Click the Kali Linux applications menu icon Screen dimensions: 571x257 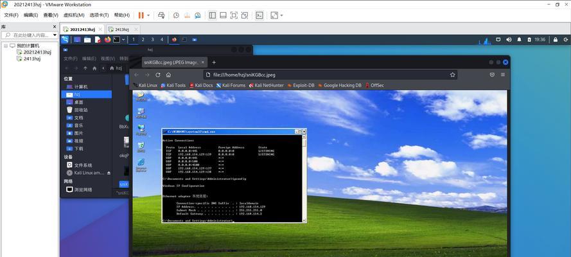(65, 39)
